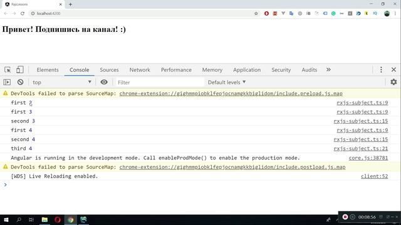The width and height of the screenshot is (401, 225).
Task: Reload the page with the refresh icon
Action: [x=23, y=14]
